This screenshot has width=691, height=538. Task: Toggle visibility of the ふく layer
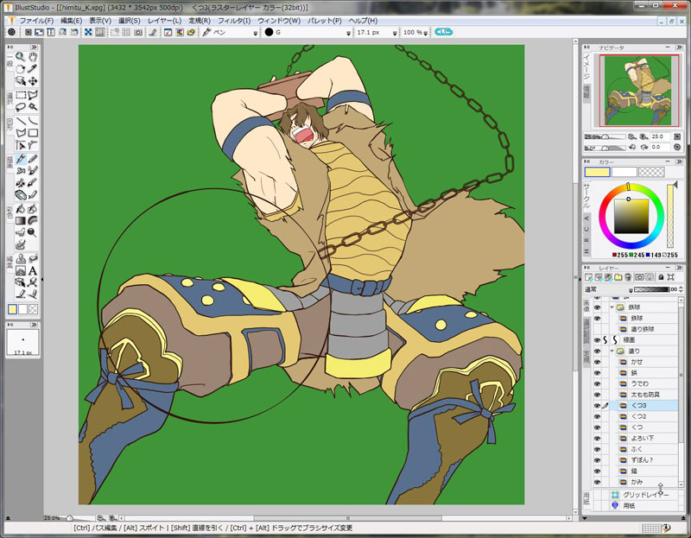click(x=597, y=449)
